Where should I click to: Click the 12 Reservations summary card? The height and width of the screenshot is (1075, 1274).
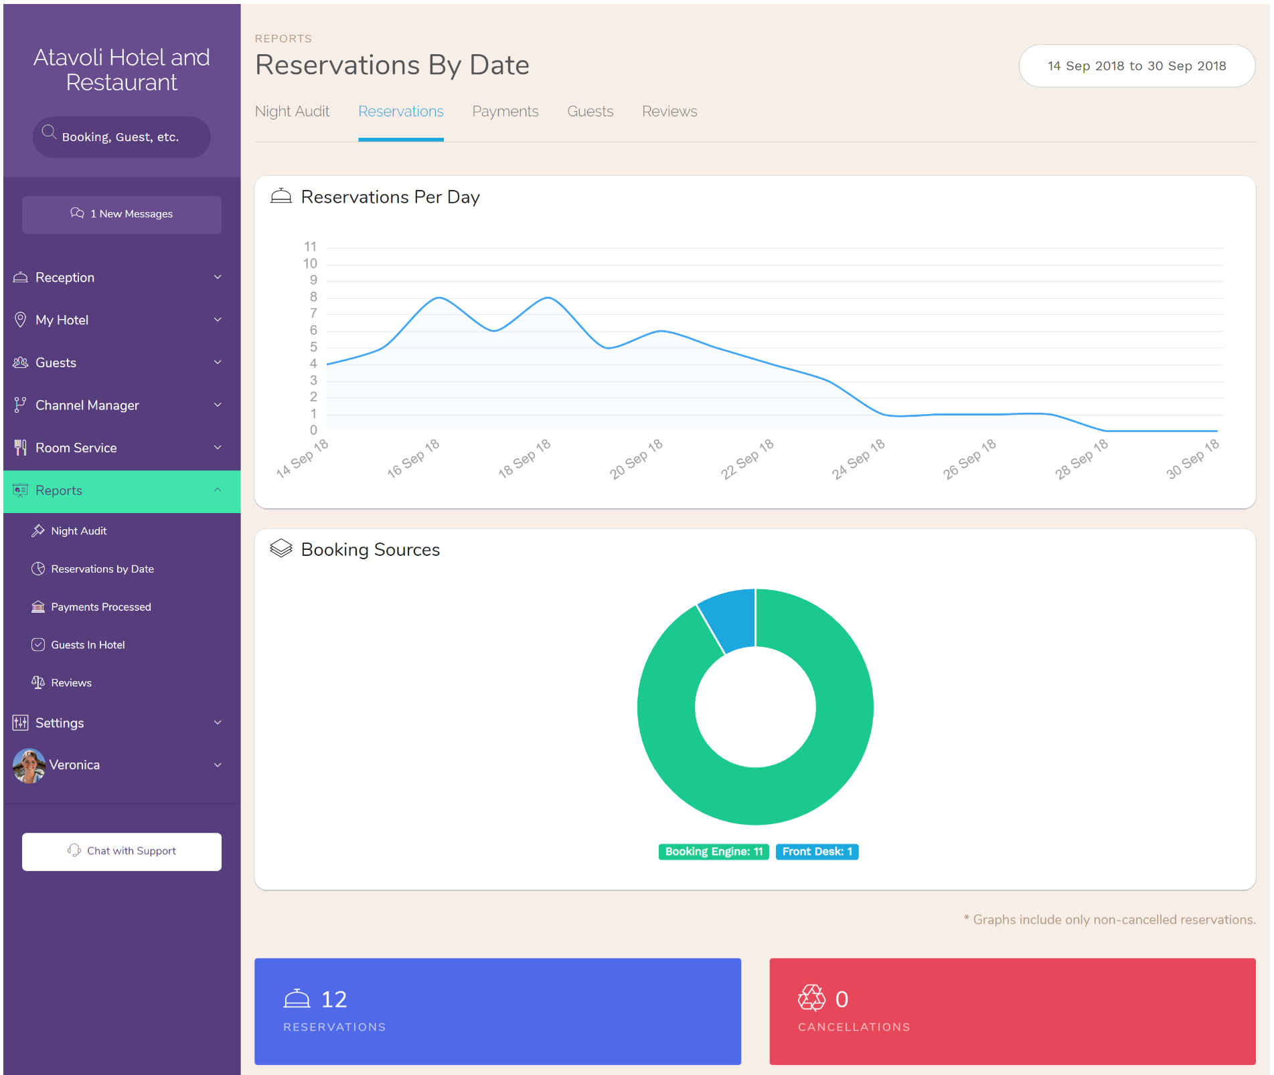tap(497, 1011)
